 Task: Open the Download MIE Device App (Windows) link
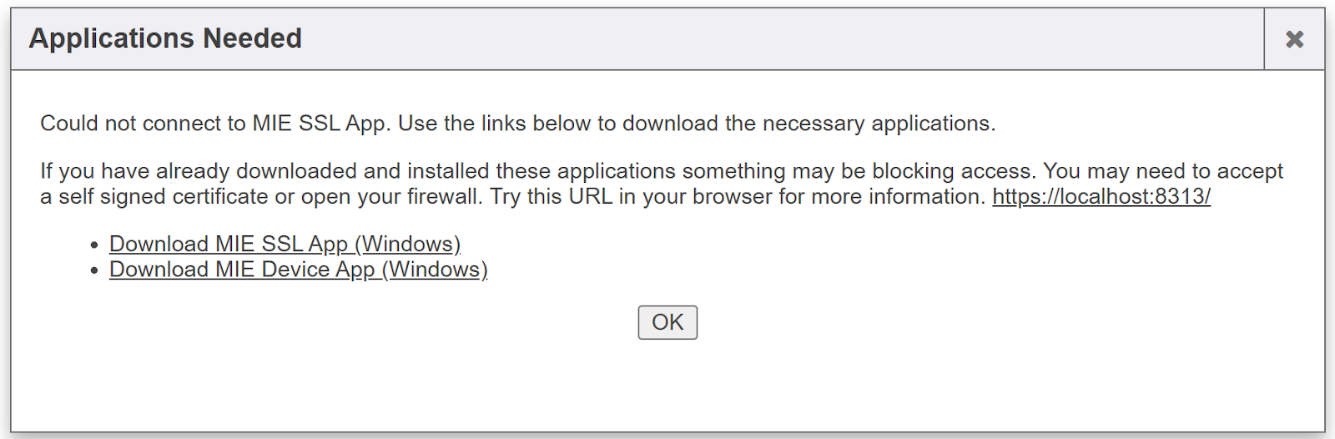298,270
